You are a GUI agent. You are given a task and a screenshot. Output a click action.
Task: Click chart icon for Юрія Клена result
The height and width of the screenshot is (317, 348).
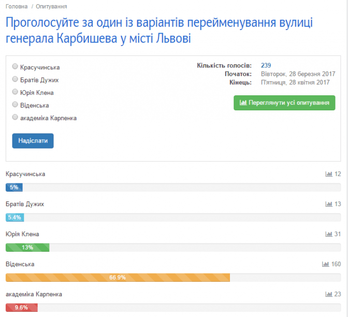(328, 234)
